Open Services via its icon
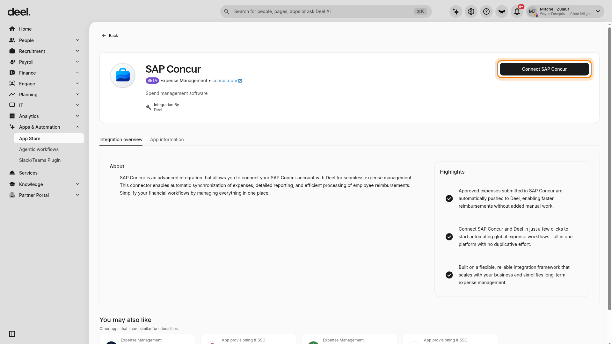 [12, 173]
